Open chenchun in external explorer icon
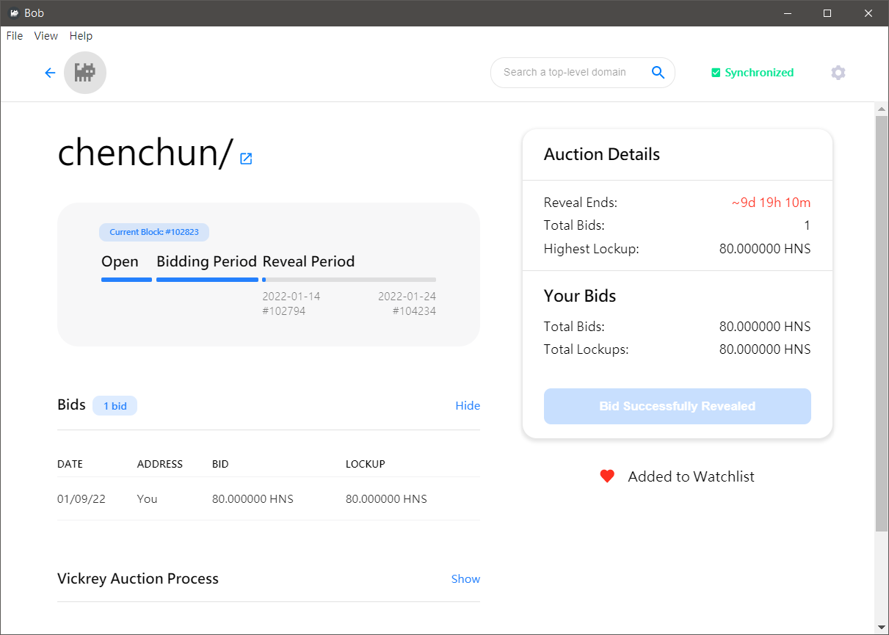Screen dimensions: 889x635 point(246,159)
